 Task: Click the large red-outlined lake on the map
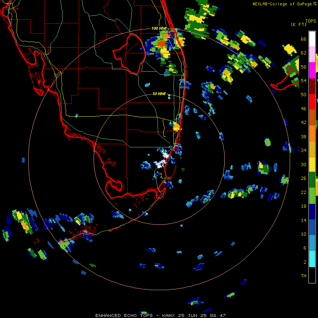130,54
